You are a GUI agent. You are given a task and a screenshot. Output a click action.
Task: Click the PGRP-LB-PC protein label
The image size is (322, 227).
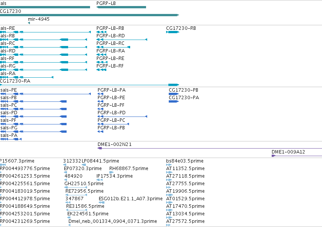[x=111, y=120]
